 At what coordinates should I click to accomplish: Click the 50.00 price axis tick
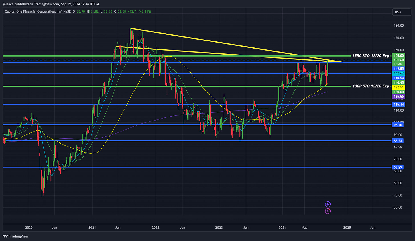tap(398, 183)
